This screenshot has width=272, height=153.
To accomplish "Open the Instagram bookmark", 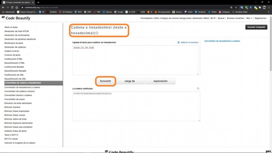I will click(227, 12).
